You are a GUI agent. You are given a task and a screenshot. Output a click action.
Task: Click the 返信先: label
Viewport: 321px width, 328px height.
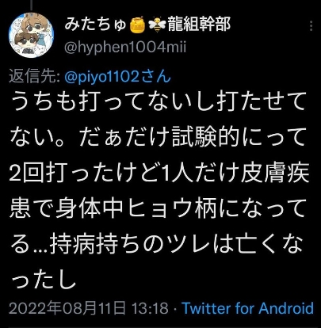point(35,77)
